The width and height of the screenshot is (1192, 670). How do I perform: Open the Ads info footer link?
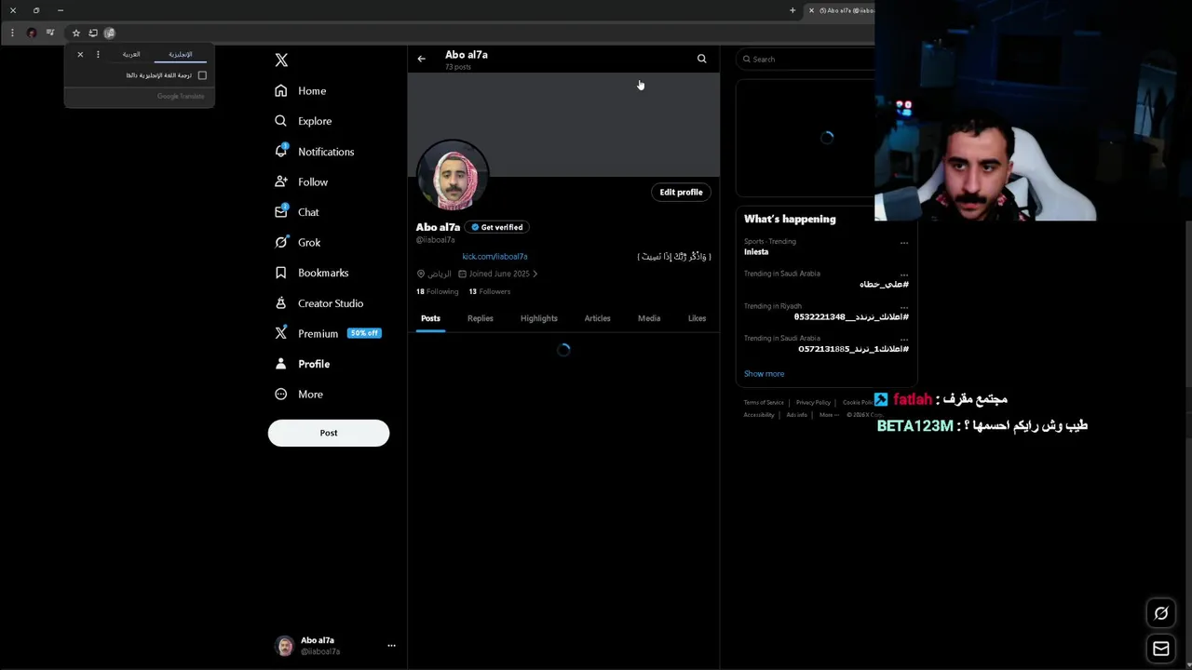pyautogui.click(x=796, y=415)
